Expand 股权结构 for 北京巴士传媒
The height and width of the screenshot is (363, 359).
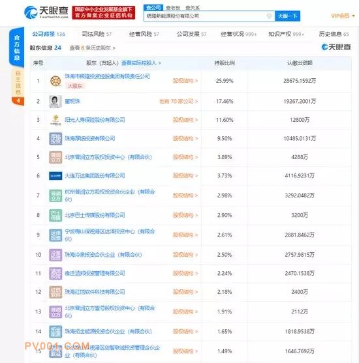(x=185, y=215)
